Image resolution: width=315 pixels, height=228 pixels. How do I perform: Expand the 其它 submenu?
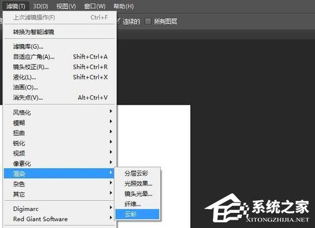(60, 194)
